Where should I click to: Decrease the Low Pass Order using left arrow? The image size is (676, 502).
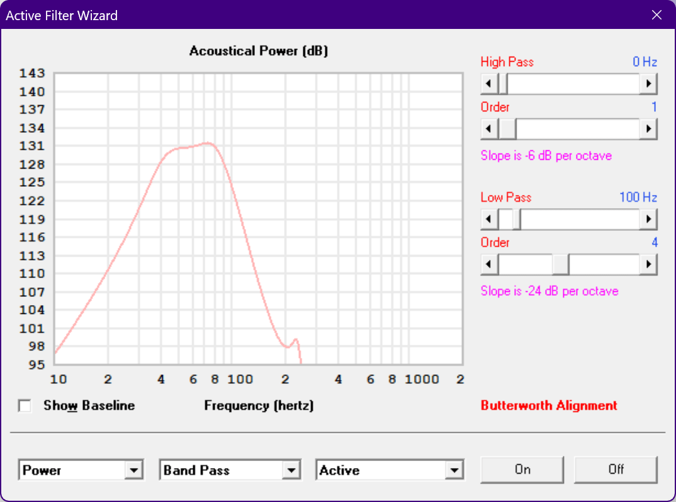pos(489,264)
